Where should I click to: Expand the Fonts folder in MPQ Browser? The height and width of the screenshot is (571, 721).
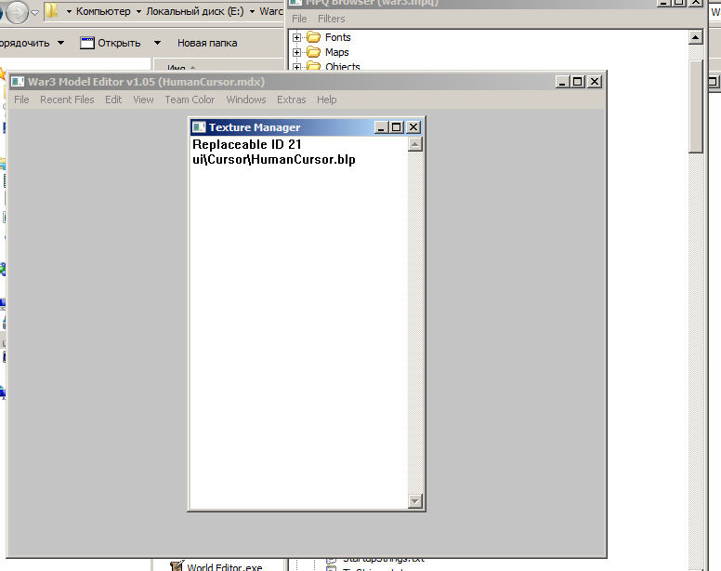[x=296, y=37]
